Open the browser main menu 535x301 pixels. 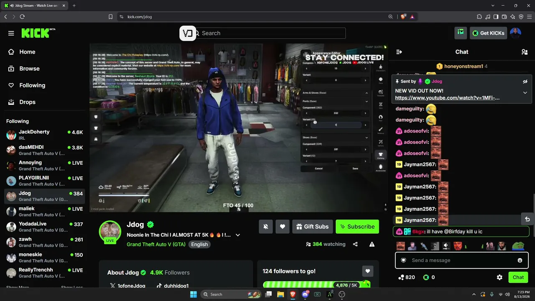click(529, 17)
